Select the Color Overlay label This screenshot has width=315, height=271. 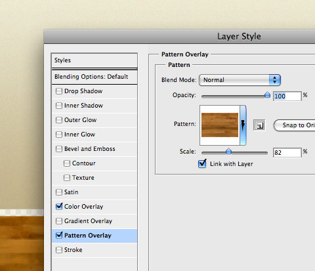point(83,207)
